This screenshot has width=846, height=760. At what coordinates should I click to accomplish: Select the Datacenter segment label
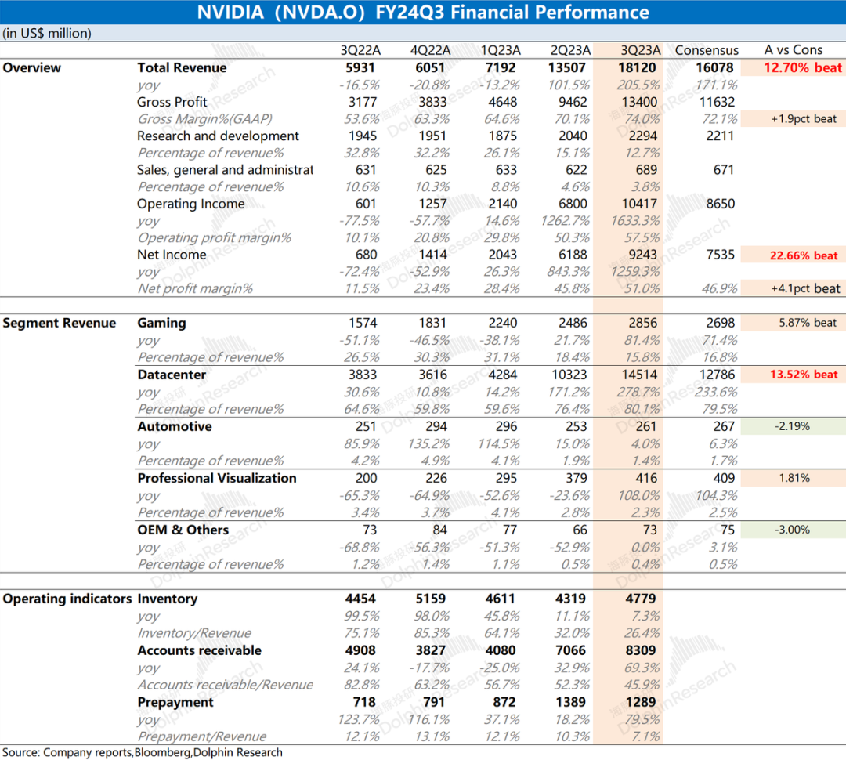point(172,375)
